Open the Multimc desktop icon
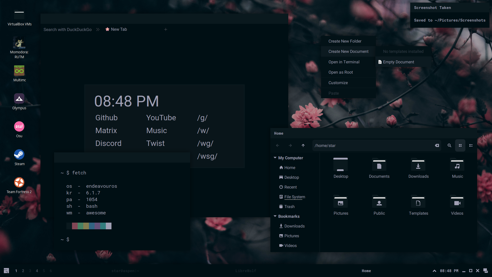The height and width of the screenshot is (277, 492). click(19, 71)
